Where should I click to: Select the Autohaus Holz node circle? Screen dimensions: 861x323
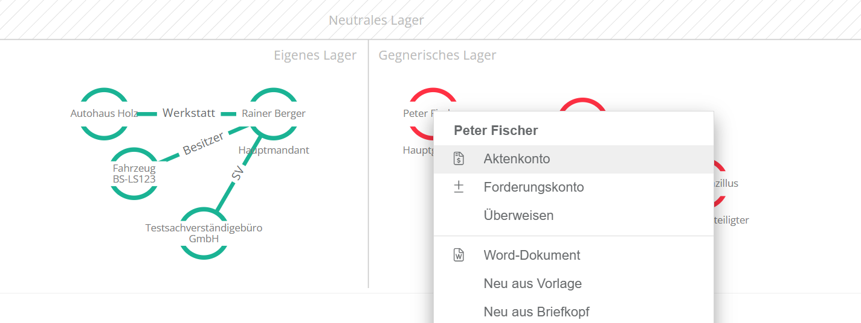(104, 113)
